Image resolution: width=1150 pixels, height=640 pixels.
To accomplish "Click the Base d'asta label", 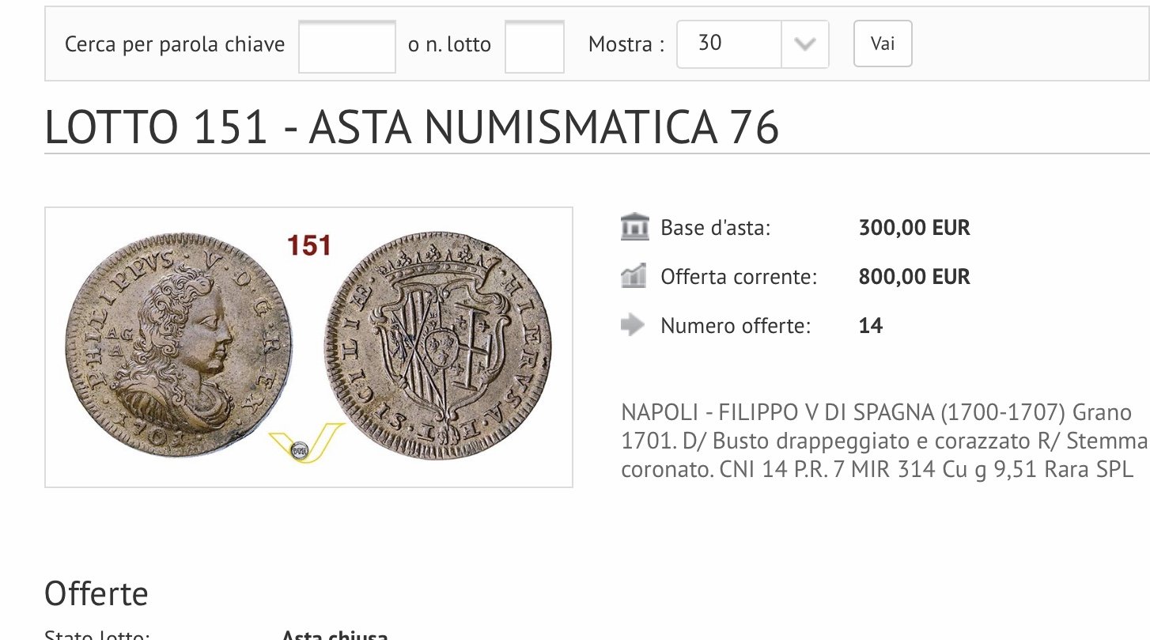I will point(716,228).
